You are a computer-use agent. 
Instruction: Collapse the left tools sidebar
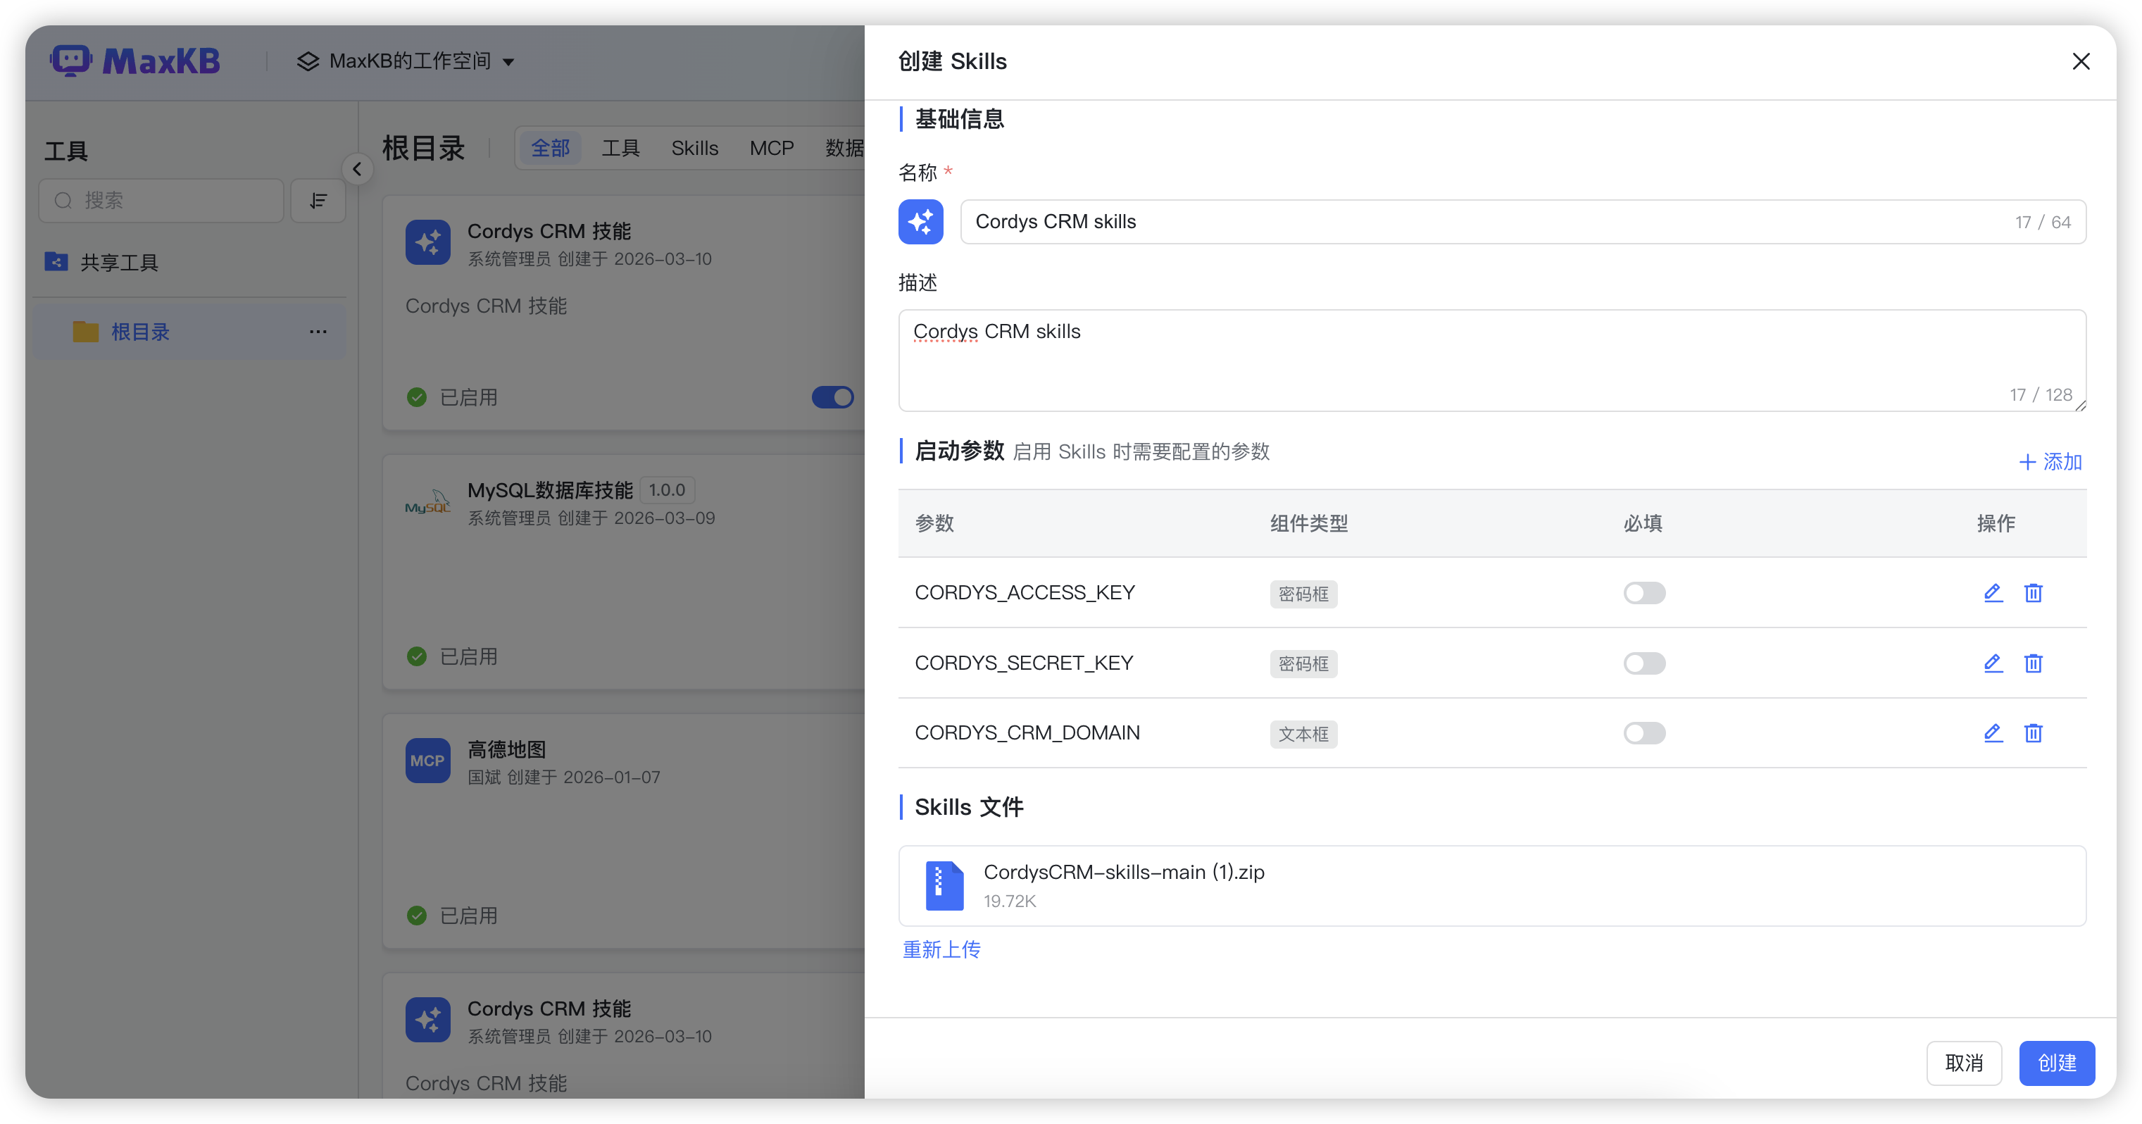coord(357,170)
